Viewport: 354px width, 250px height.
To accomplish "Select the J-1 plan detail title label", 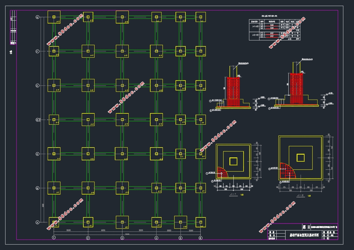I will [233, 194].
